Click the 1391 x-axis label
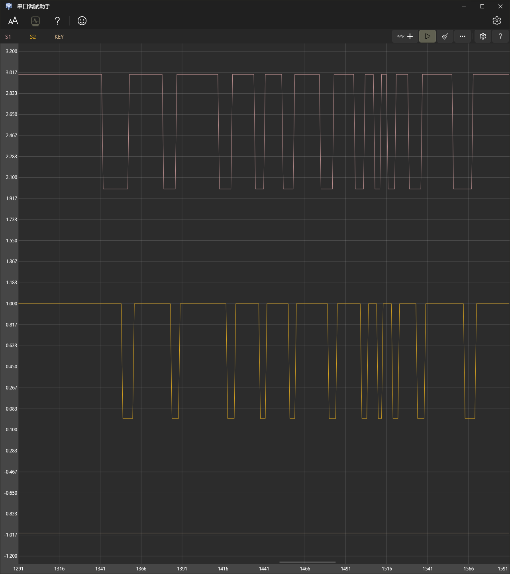Screen dimensions: 510x574 click(x=182, y=569)
